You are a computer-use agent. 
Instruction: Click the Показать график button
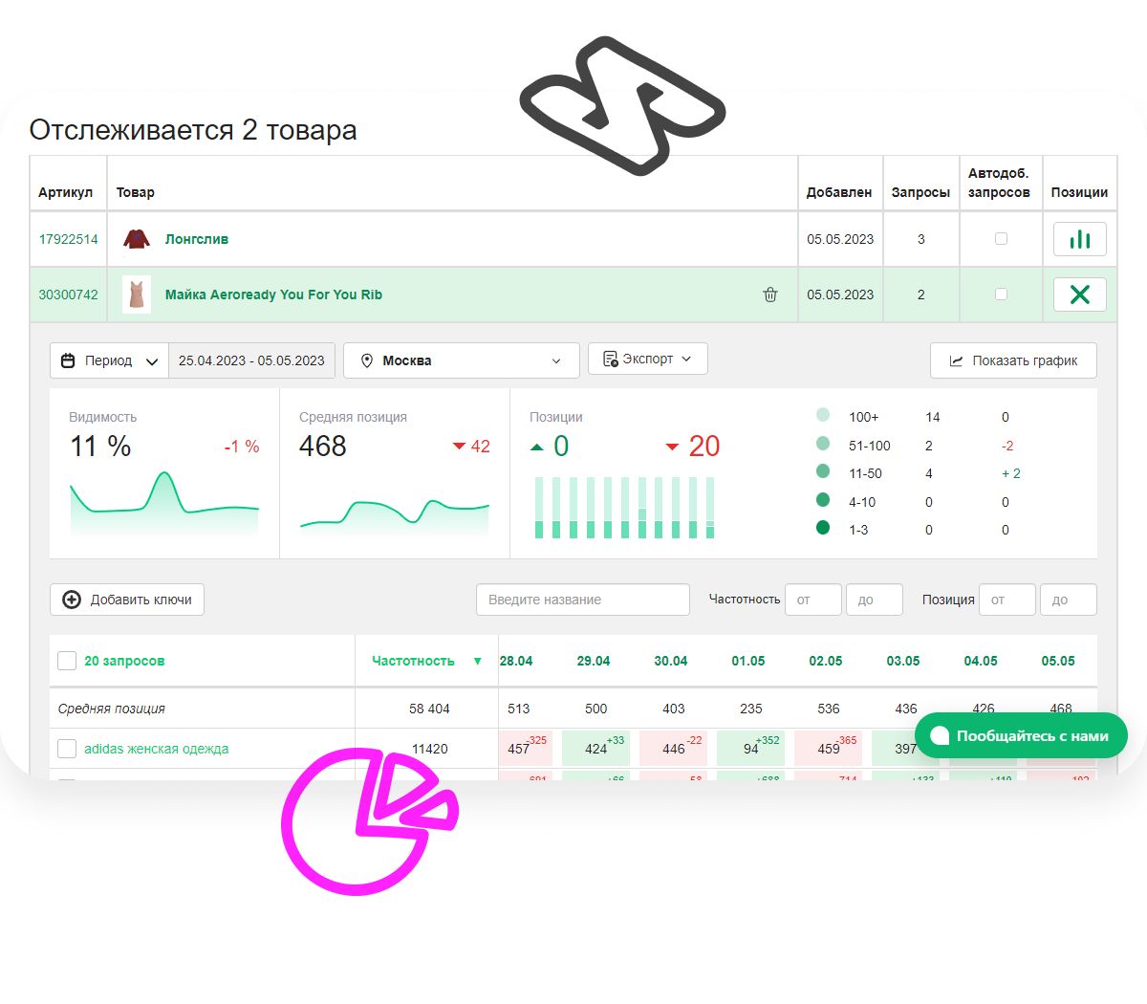coord(1013,360)
